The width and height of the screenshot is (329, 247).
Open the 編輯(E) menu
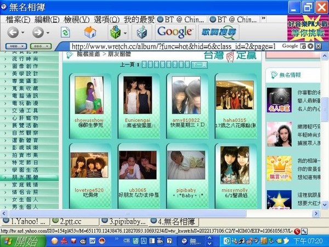[47, 20]
